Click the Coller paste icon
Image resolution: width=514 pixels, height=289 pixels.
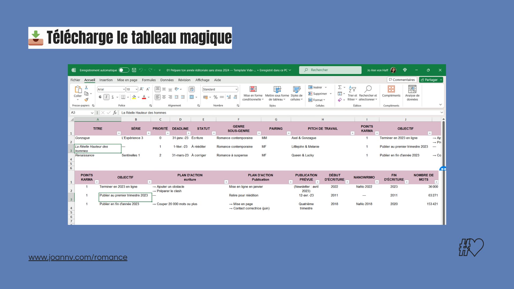click(78, 89)
